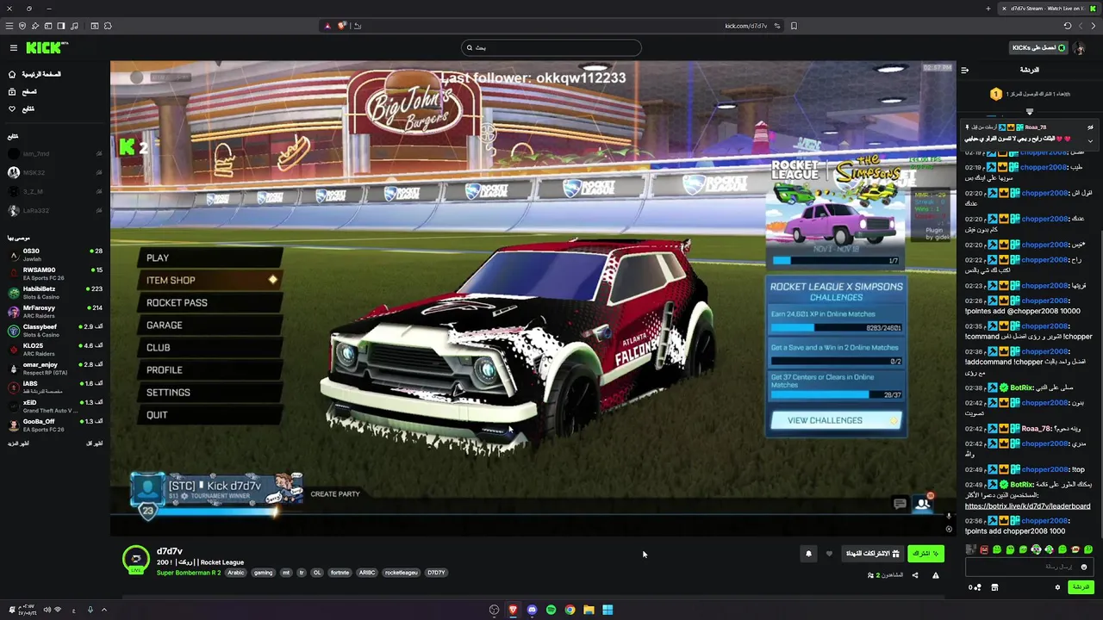This screenshot has height=620, width=1103.
Task: Click the Brave shields lion icon
Action: [x=342, y=26]
